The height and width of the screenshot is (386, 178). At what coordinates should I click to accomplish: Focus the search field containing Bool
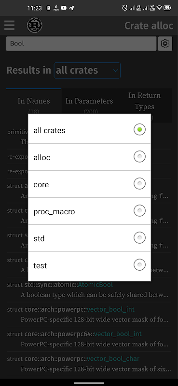(81, 43)
